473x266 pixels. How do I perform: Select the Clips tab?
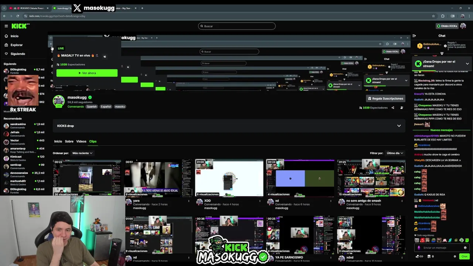point(93,141)
